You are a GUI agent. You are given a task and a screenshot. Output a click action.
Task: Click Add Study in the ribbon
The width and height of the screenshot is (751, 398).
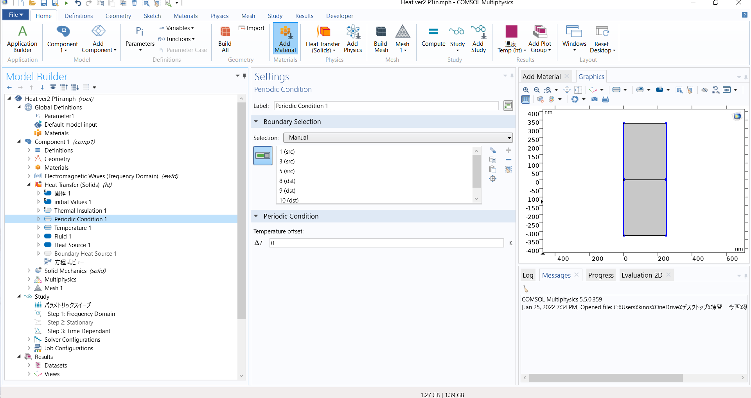pyautogui.click(x=478, y=39)
